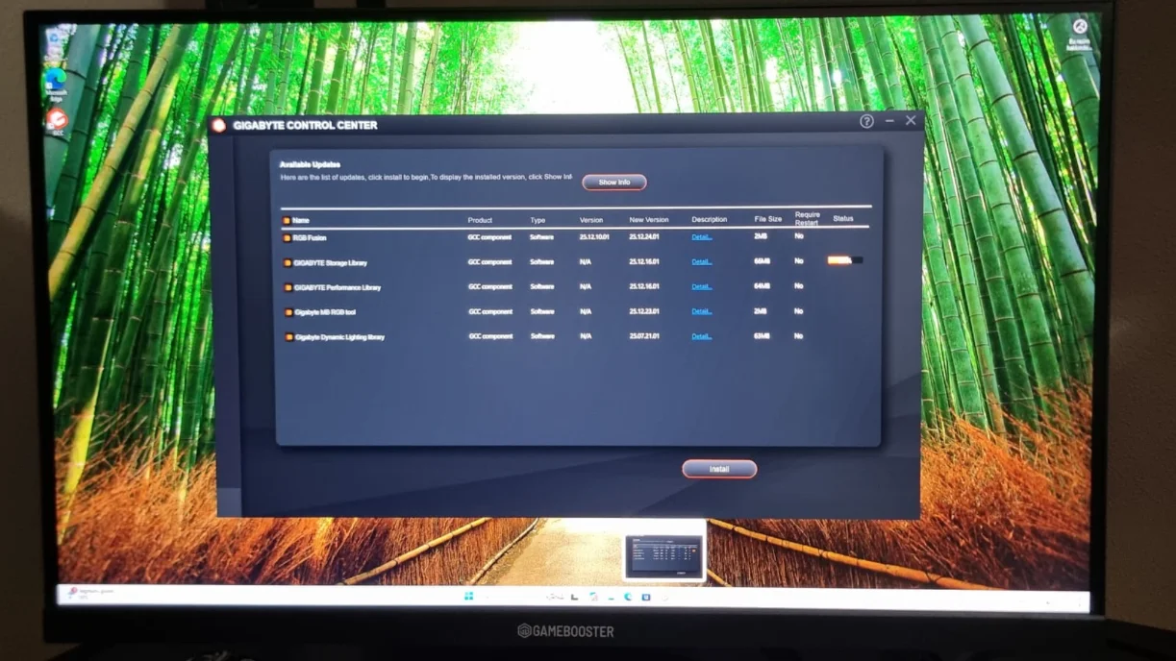Screen dimensions: 1176x661
Task: Open Detail link for GIGABYTE Storage Library
Action: (702, 261)
